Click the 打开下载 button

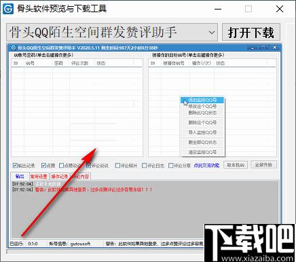point(251,33)
